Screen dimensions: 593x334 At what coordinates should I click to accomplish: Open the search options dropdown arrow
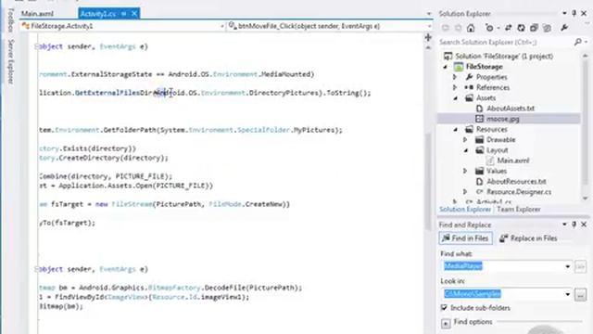[586, 42]
